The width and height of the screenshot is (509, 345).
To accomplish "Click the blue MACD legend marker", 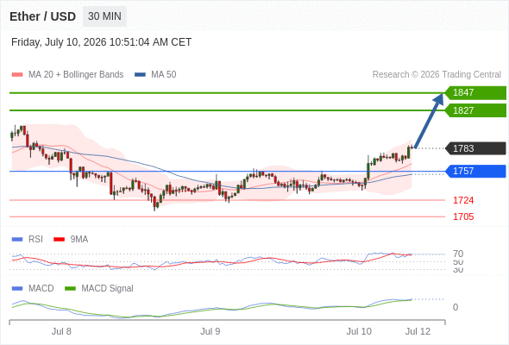I will 17,288.
